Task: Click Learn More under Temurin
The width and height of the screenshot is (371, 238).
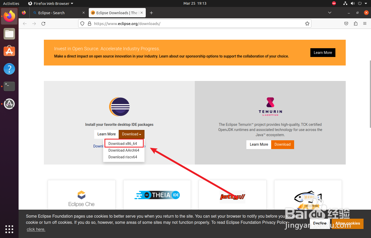Action: tap(259, 144)
